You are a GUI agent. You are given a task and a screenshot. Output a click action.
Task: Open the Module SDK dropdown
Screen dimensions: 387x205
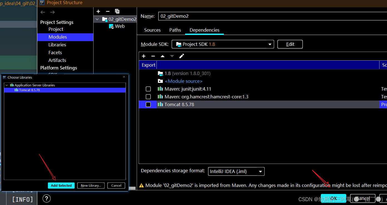[223, 44]
